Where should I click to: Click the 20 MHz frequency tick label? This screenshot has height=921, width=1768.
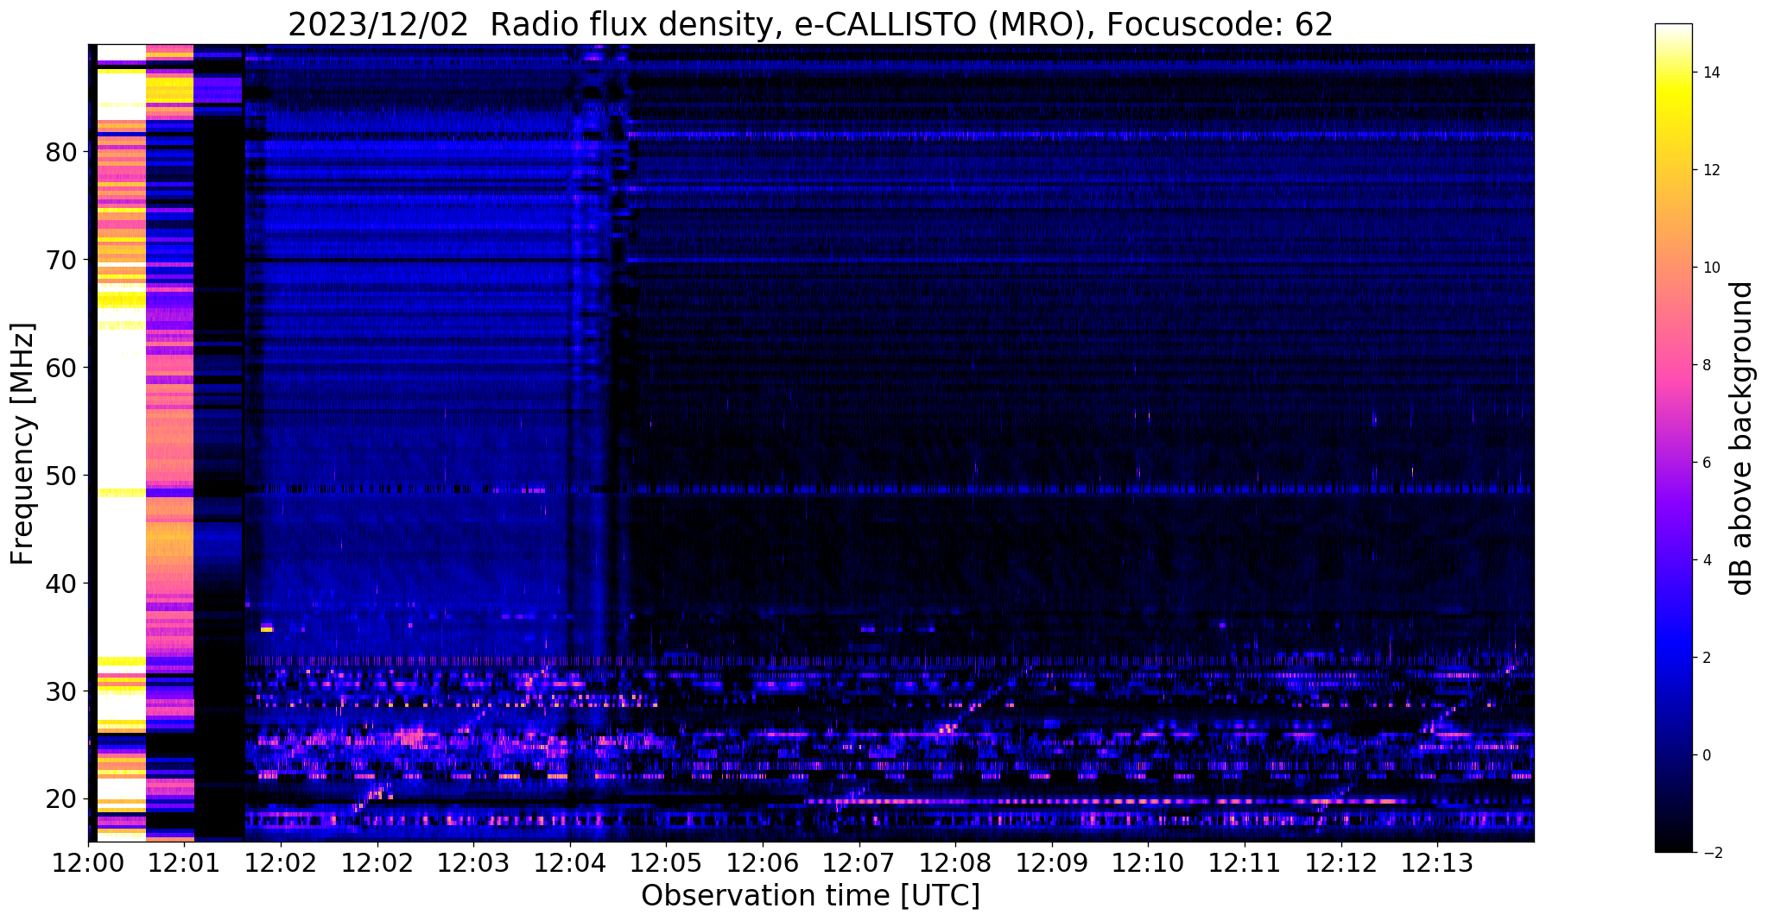pyautogui.click(x=60, y=799)
